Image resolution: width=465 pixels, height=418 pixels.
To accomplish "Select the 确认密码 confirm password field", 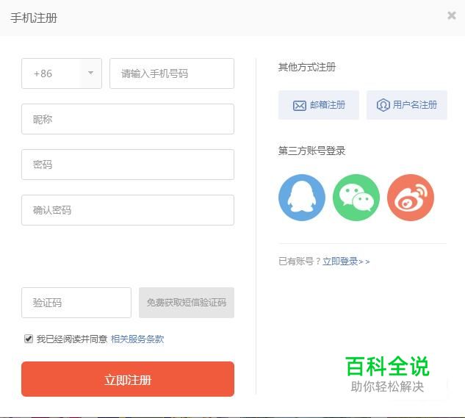I will pyautogui.click(x=128, y=210).
